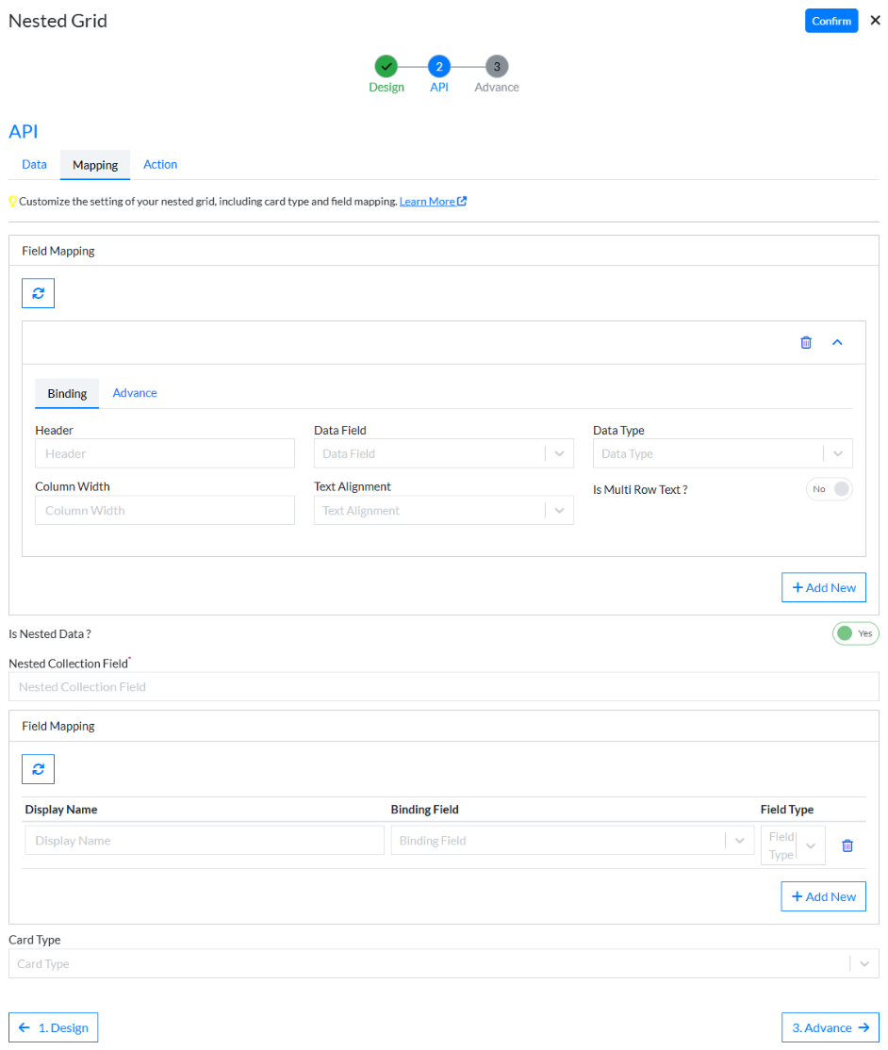This screenshot has width=888, height=1050.
Task: Click the Nested Collection Field input
Action: tap(443, 686)
